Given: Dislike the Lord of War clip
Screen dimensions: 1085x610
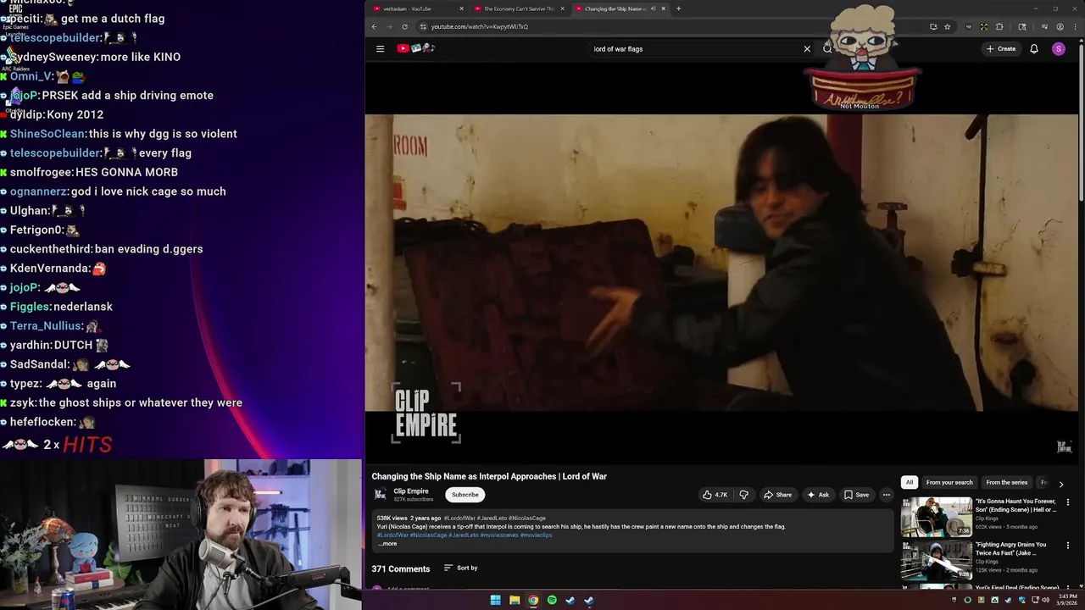Looking at the screenshot, I should pos(743,495).
